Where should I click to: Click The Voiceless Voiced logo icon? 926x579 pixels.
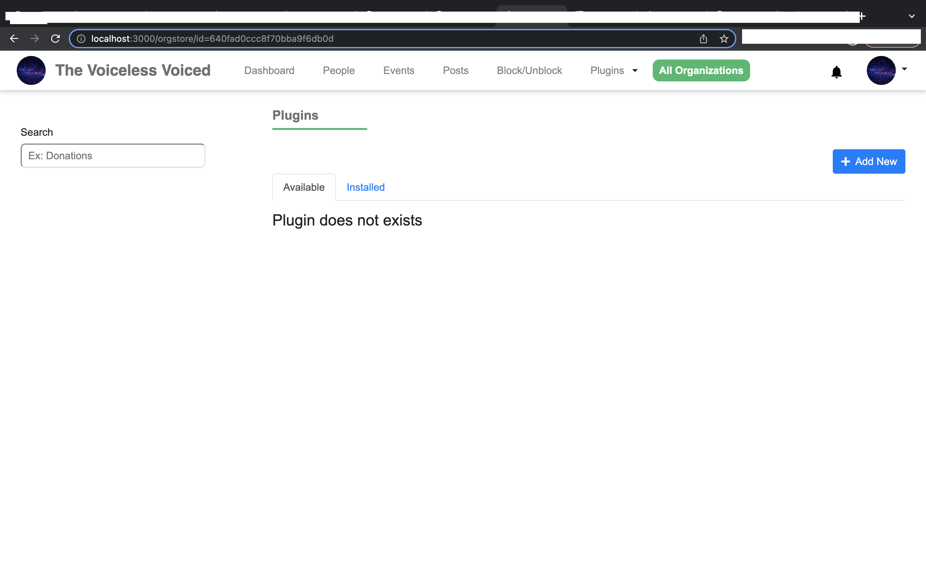[31, 70]
